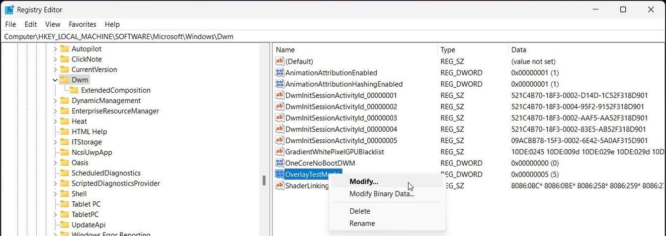Open the View menu
666x236 pixels.
pyautogui.click(x=53, y=24)
